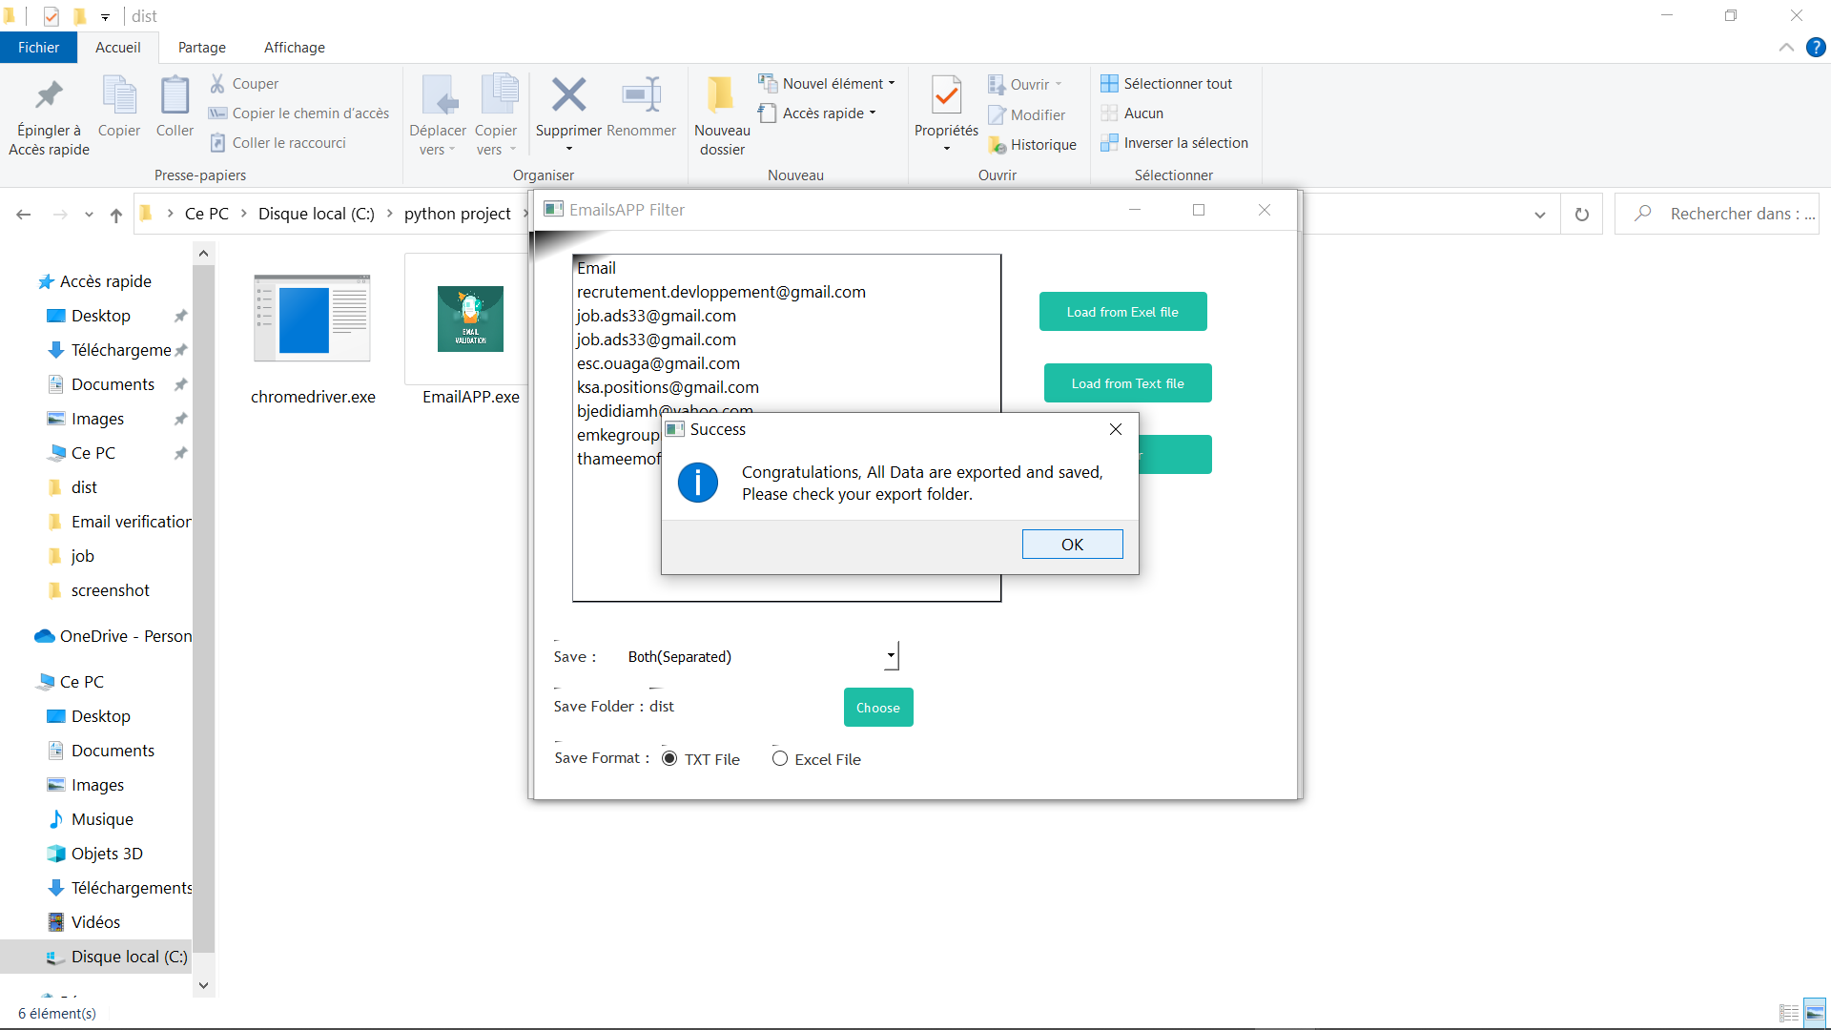1831x1030 pixels.
Task: Click the Supprimer delete icon in ribbon
Action: click(568, 95)
